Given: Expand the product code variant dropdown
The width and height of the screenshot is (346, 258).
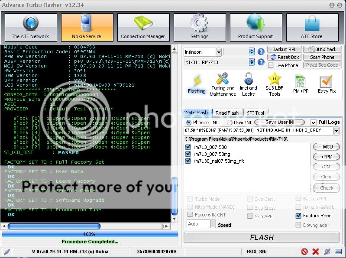Looking at the screenshot, I should tap(336, 131).
